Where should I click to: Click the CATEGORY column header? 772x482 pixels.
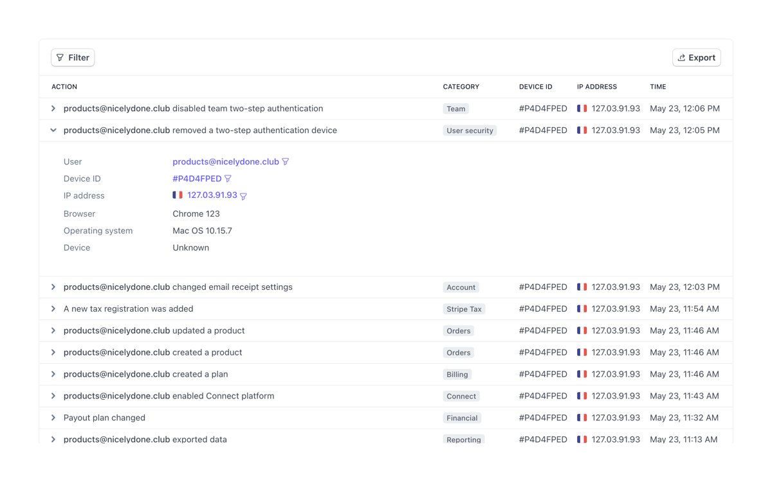pyautogui.click(x=460, y=87)
